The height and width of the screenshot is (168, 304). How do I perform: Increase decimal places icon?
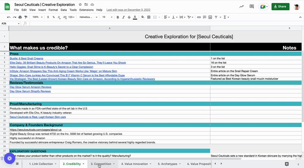coord(65,17)
